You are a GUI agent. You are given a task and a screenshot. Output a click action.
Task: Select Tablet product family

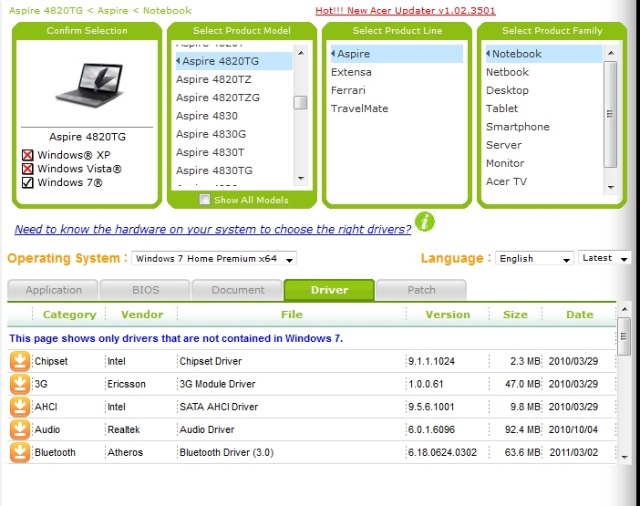501,108
